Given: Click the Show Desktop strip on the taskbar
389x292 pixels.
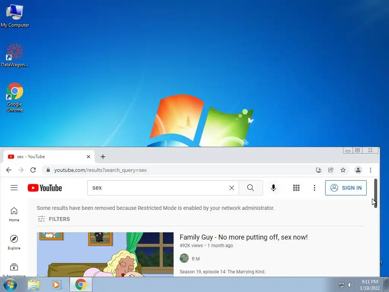Looking at the screenshot, I should [386, 284].
